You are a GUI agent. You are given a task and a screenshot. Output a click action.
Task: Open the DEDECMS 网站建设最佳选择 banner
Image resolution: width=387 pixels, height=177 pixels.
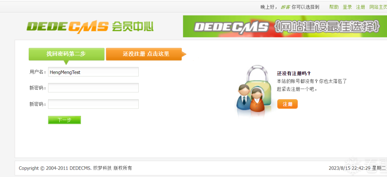click(x=285, y=26)
